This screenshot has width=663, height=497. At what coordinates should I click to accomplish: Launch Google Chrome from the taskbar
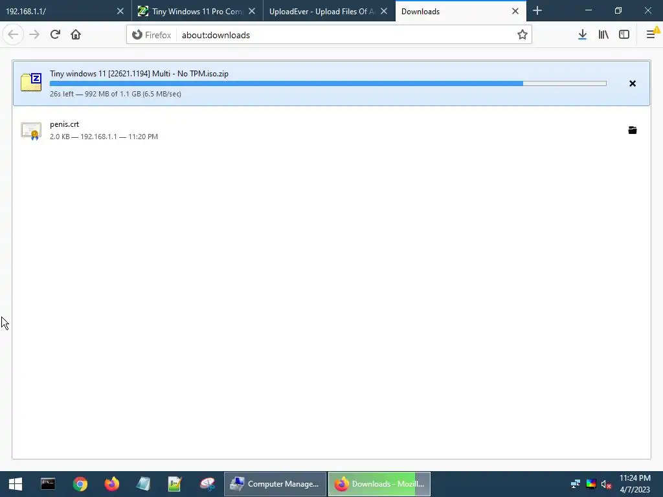click(80, 484)
